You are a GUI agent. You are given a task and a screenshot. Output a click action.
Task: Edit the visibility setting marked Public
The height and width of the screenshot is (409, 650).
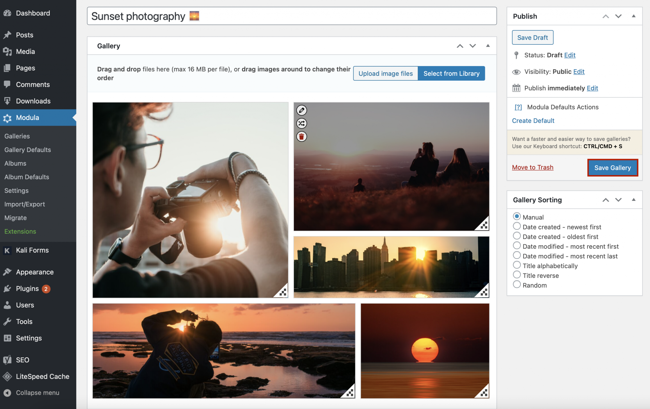579,71
